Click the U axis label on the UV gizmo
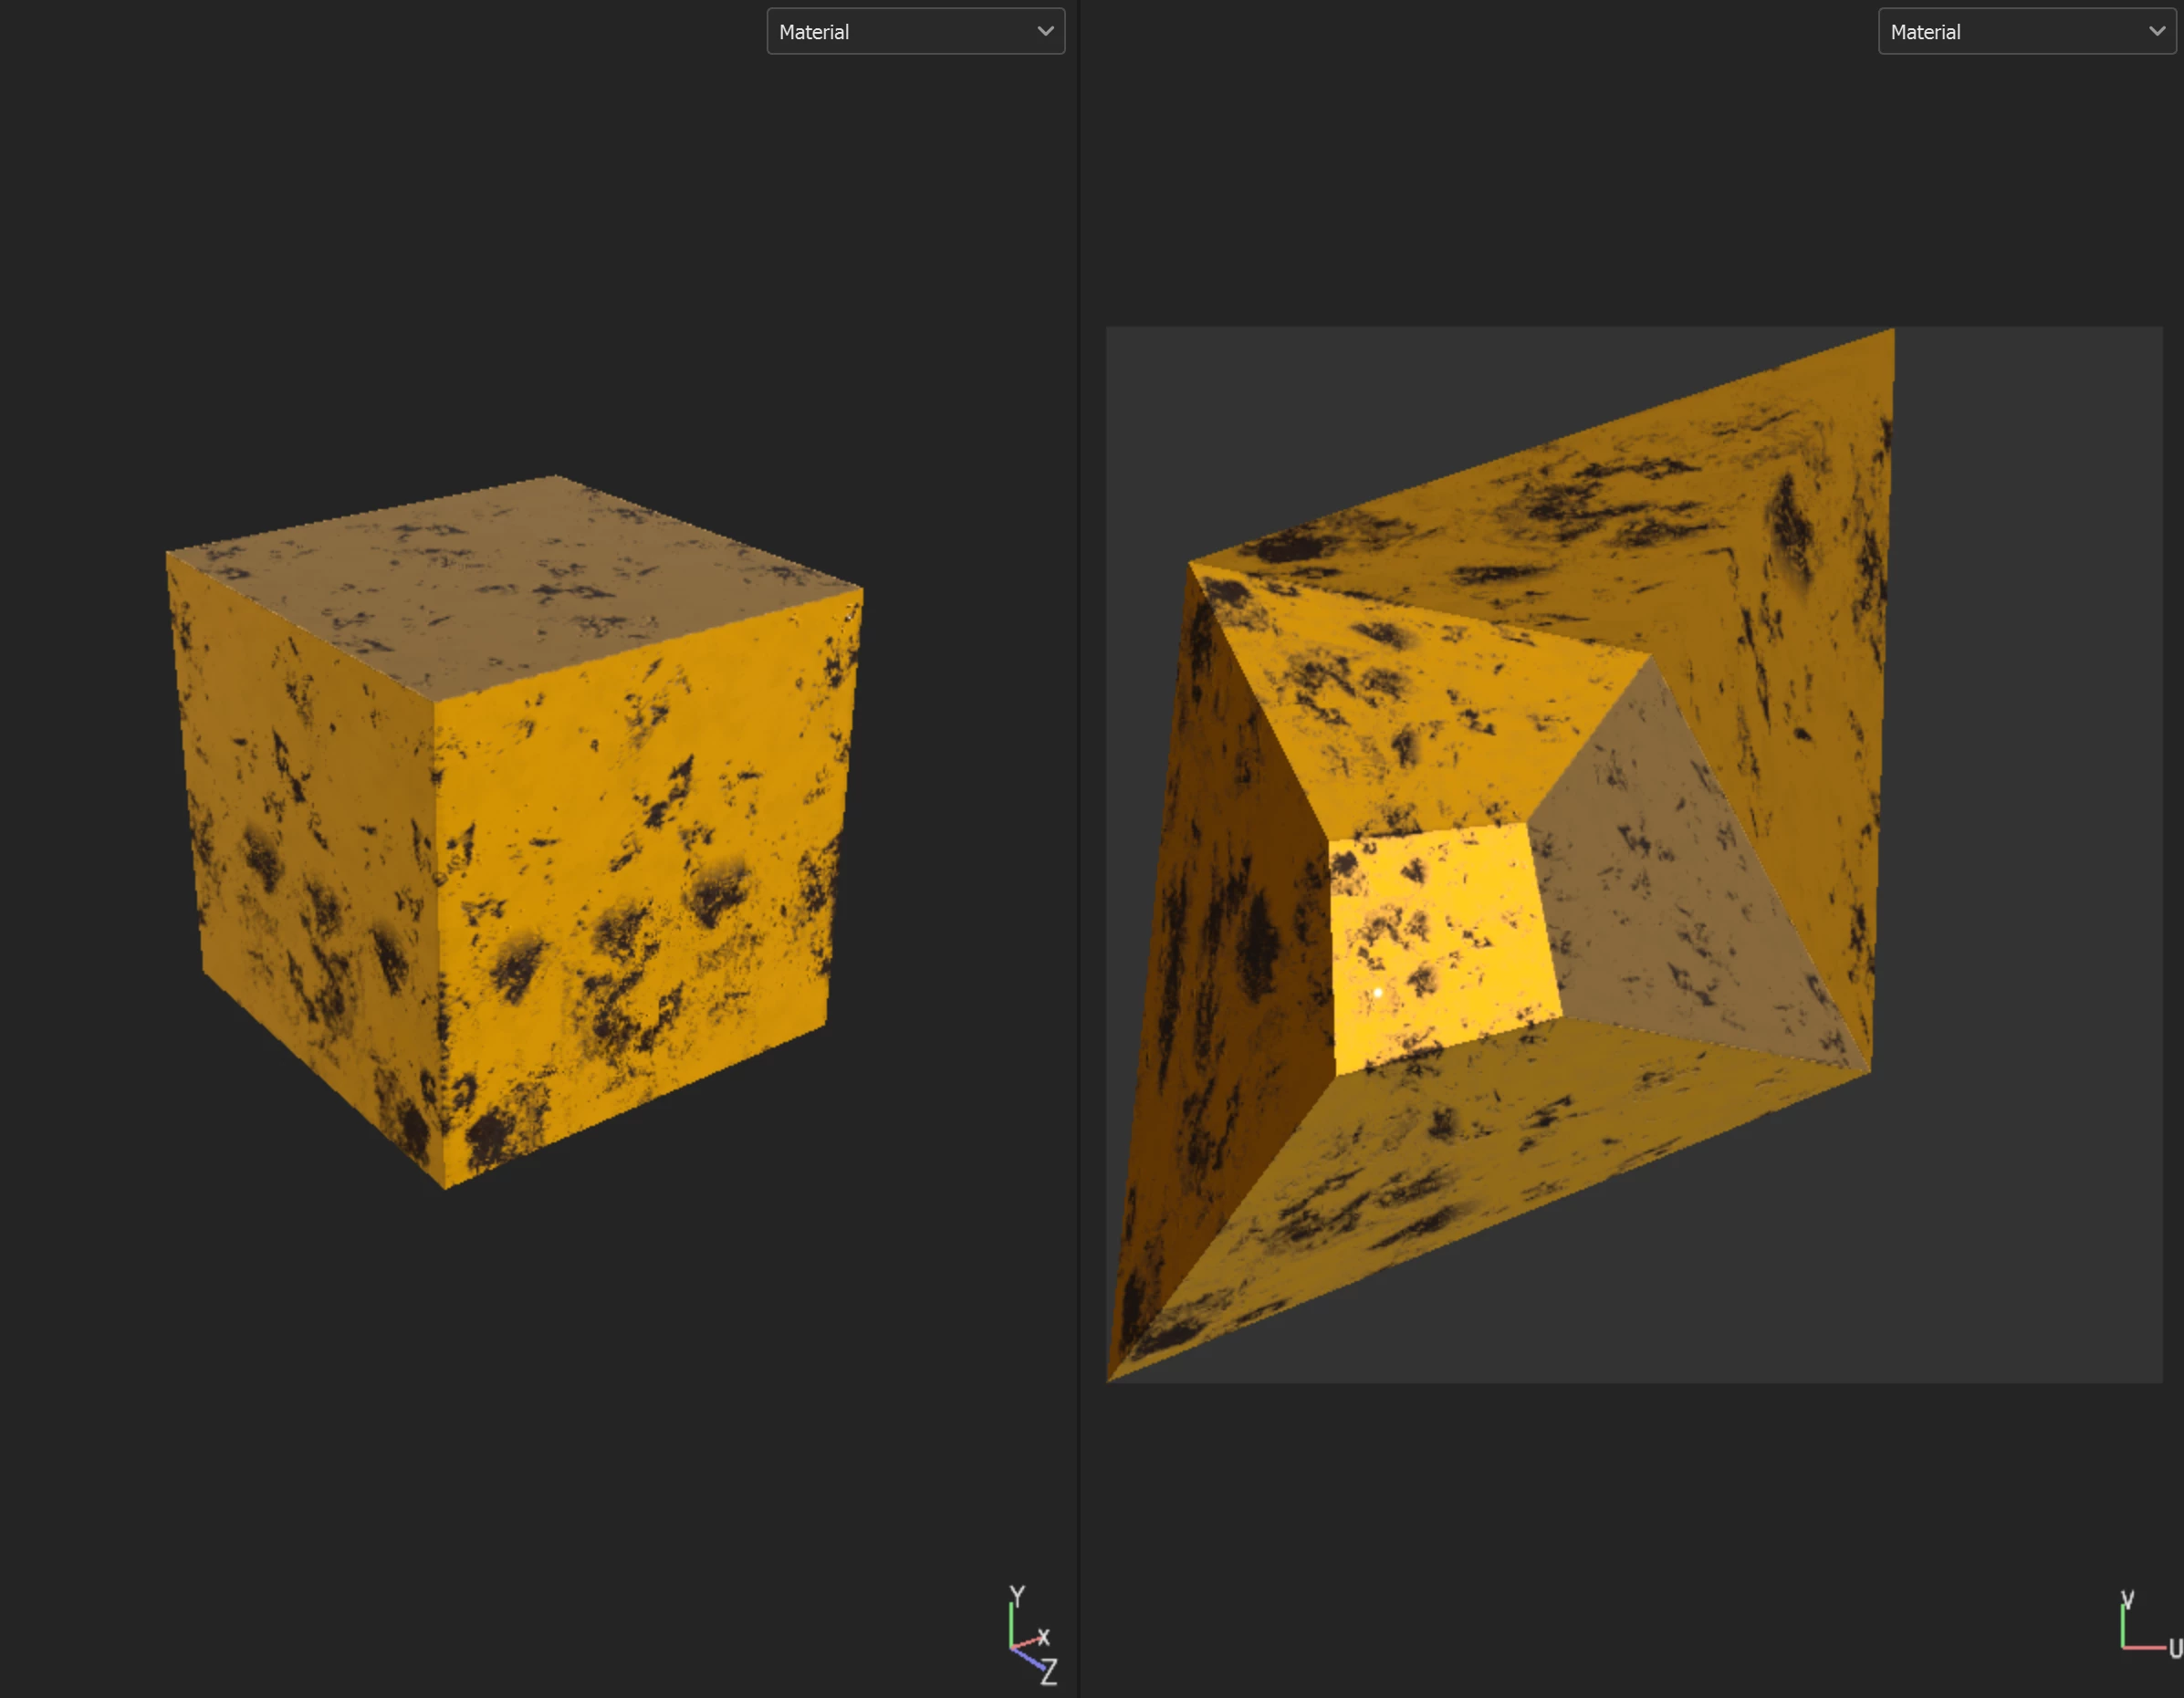 pos(2174,1648)
